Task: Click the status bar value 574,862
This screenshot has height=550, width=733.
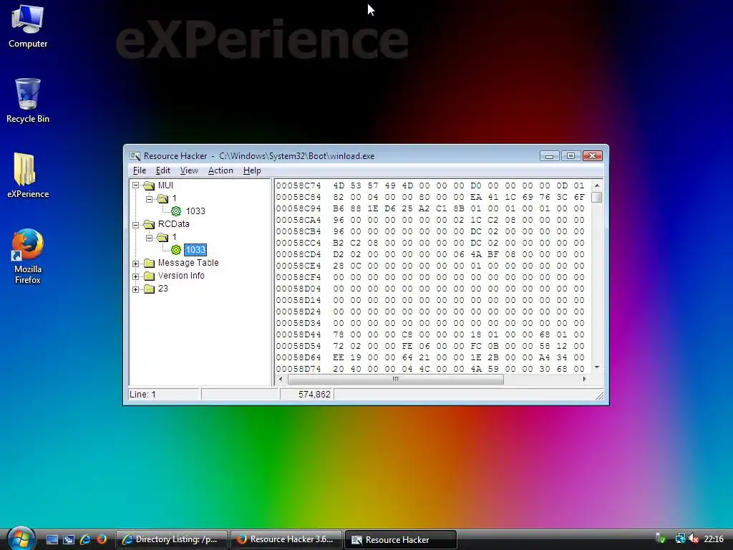Action: click(x=314, y=395)
